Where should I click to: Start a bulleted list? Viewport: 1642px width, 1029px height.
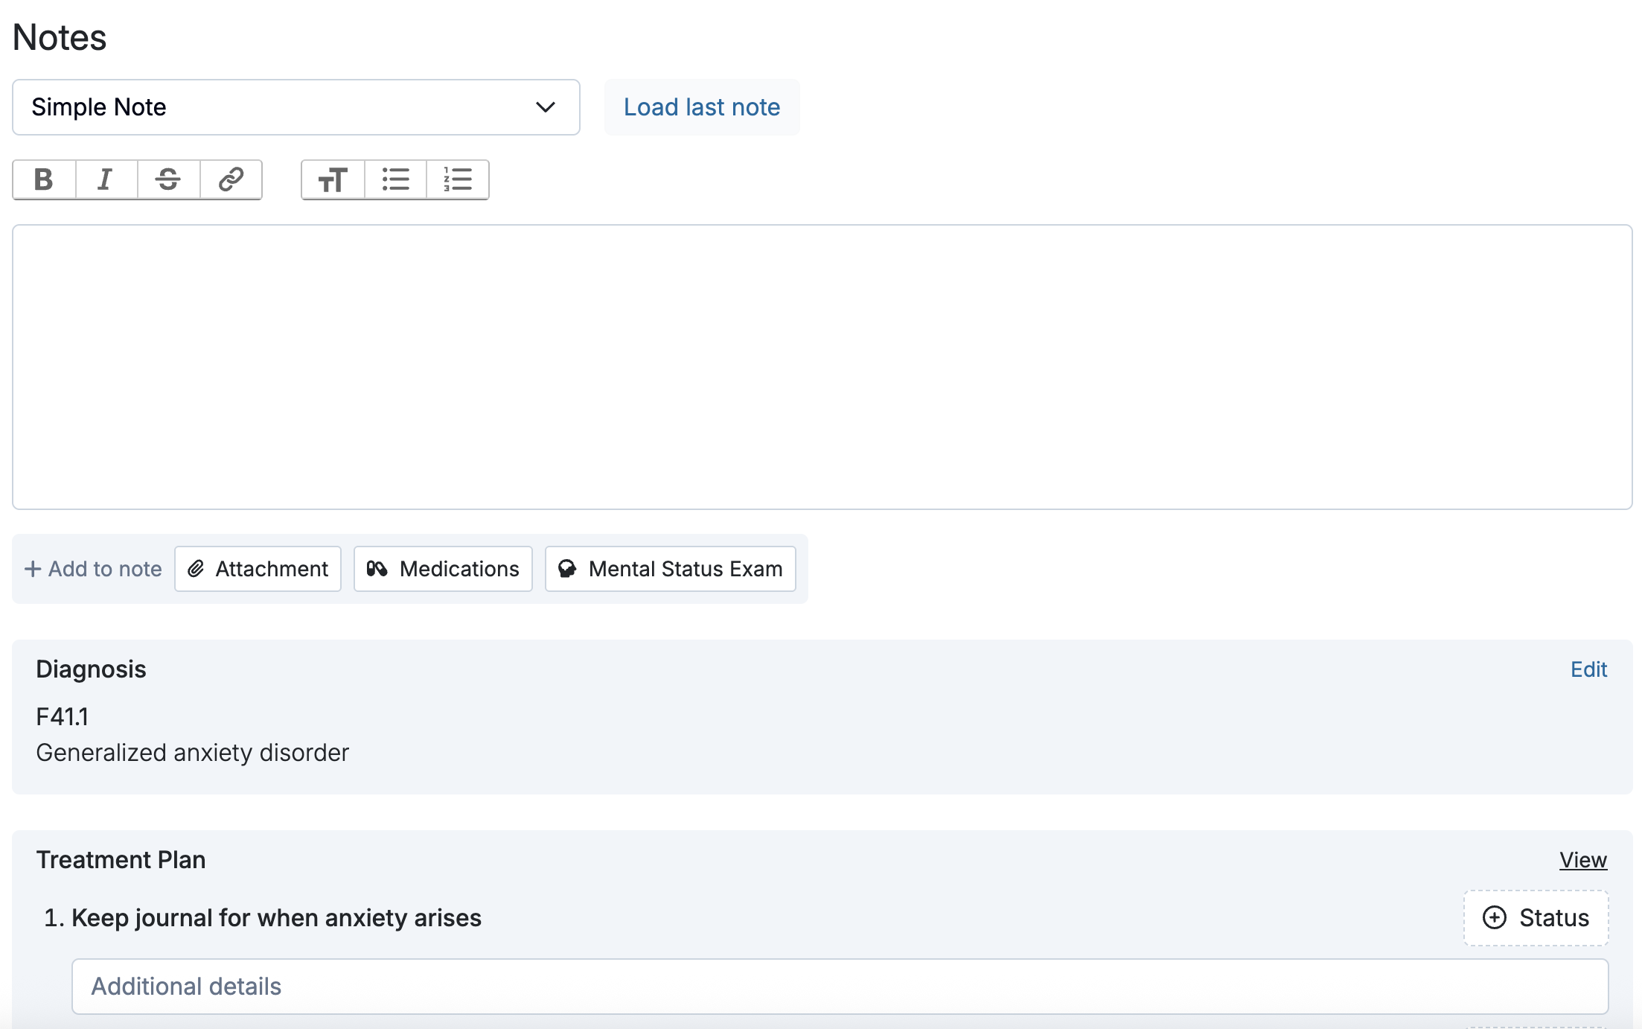tap(395, 179)
